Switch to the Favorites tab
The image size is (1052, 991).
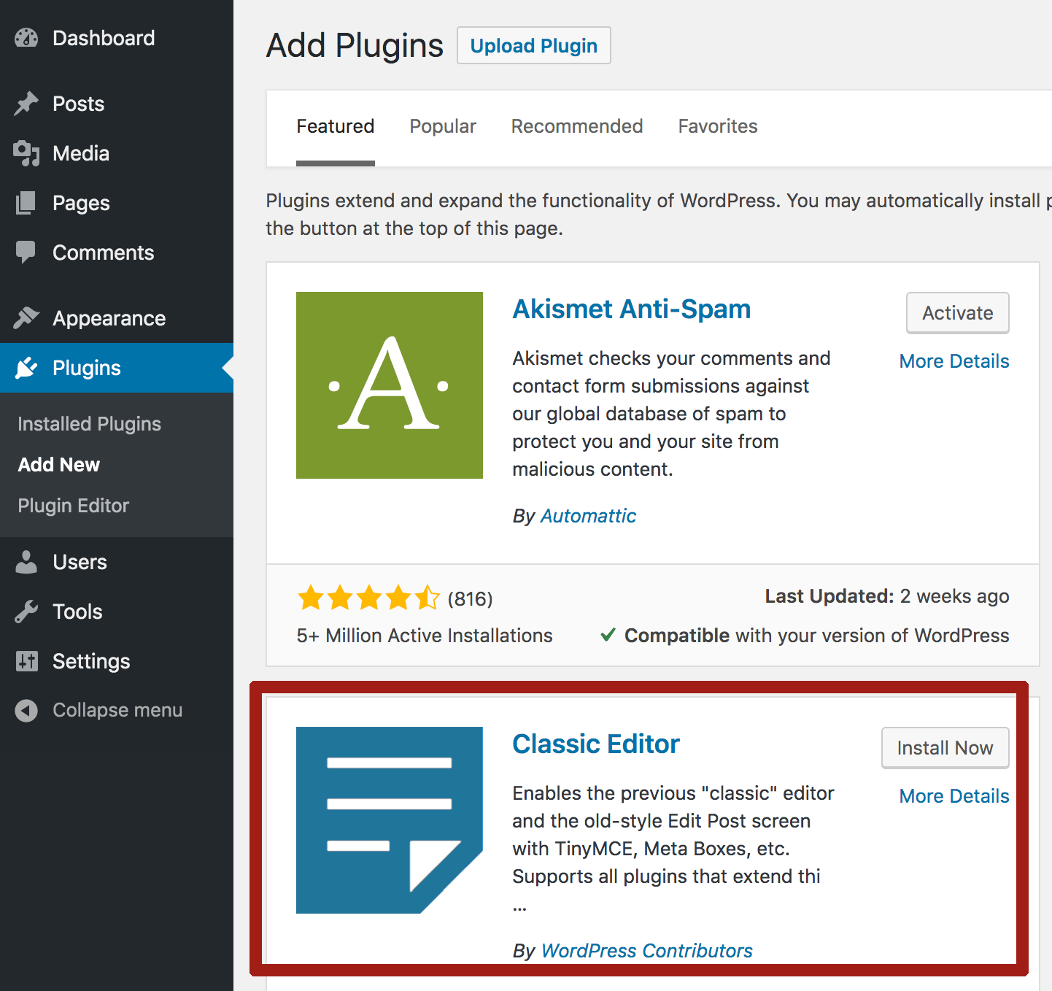coord(718,126)
